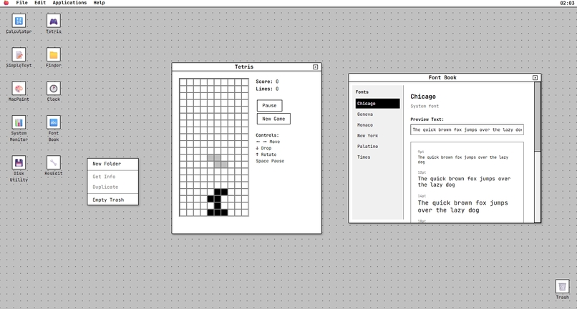
Task: Open the Edit menu
Action: (40, 3)
